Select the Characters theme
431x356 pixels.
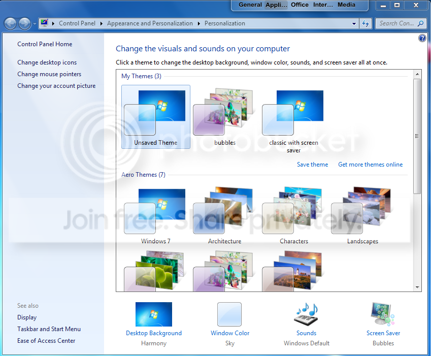293,215
